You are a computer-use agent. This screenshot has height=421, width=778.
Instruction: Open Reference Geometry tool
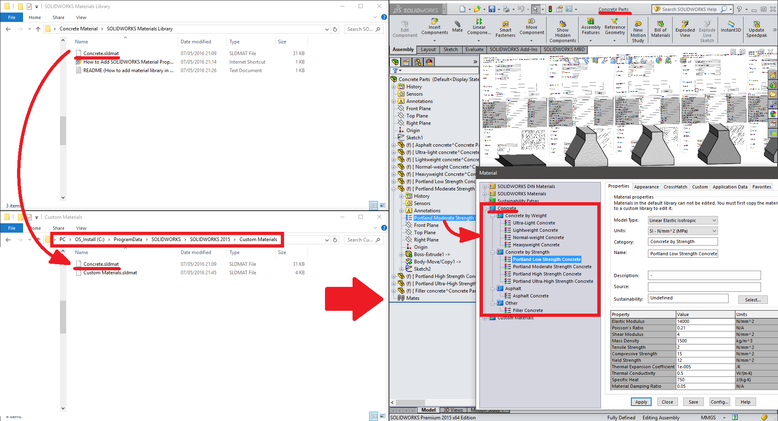(615, 27)
